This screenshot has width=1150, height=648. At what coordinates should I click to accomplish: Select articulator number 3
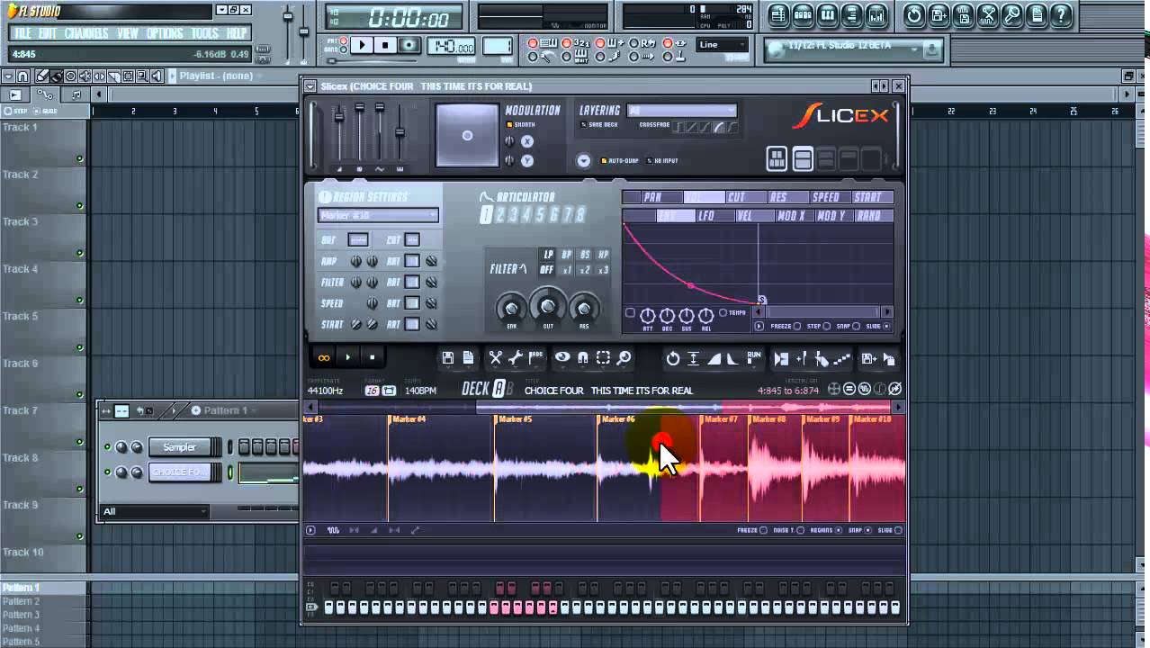pos(513,214)
